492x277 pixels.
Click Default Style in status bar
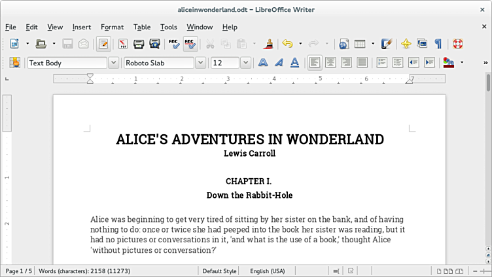219,271
